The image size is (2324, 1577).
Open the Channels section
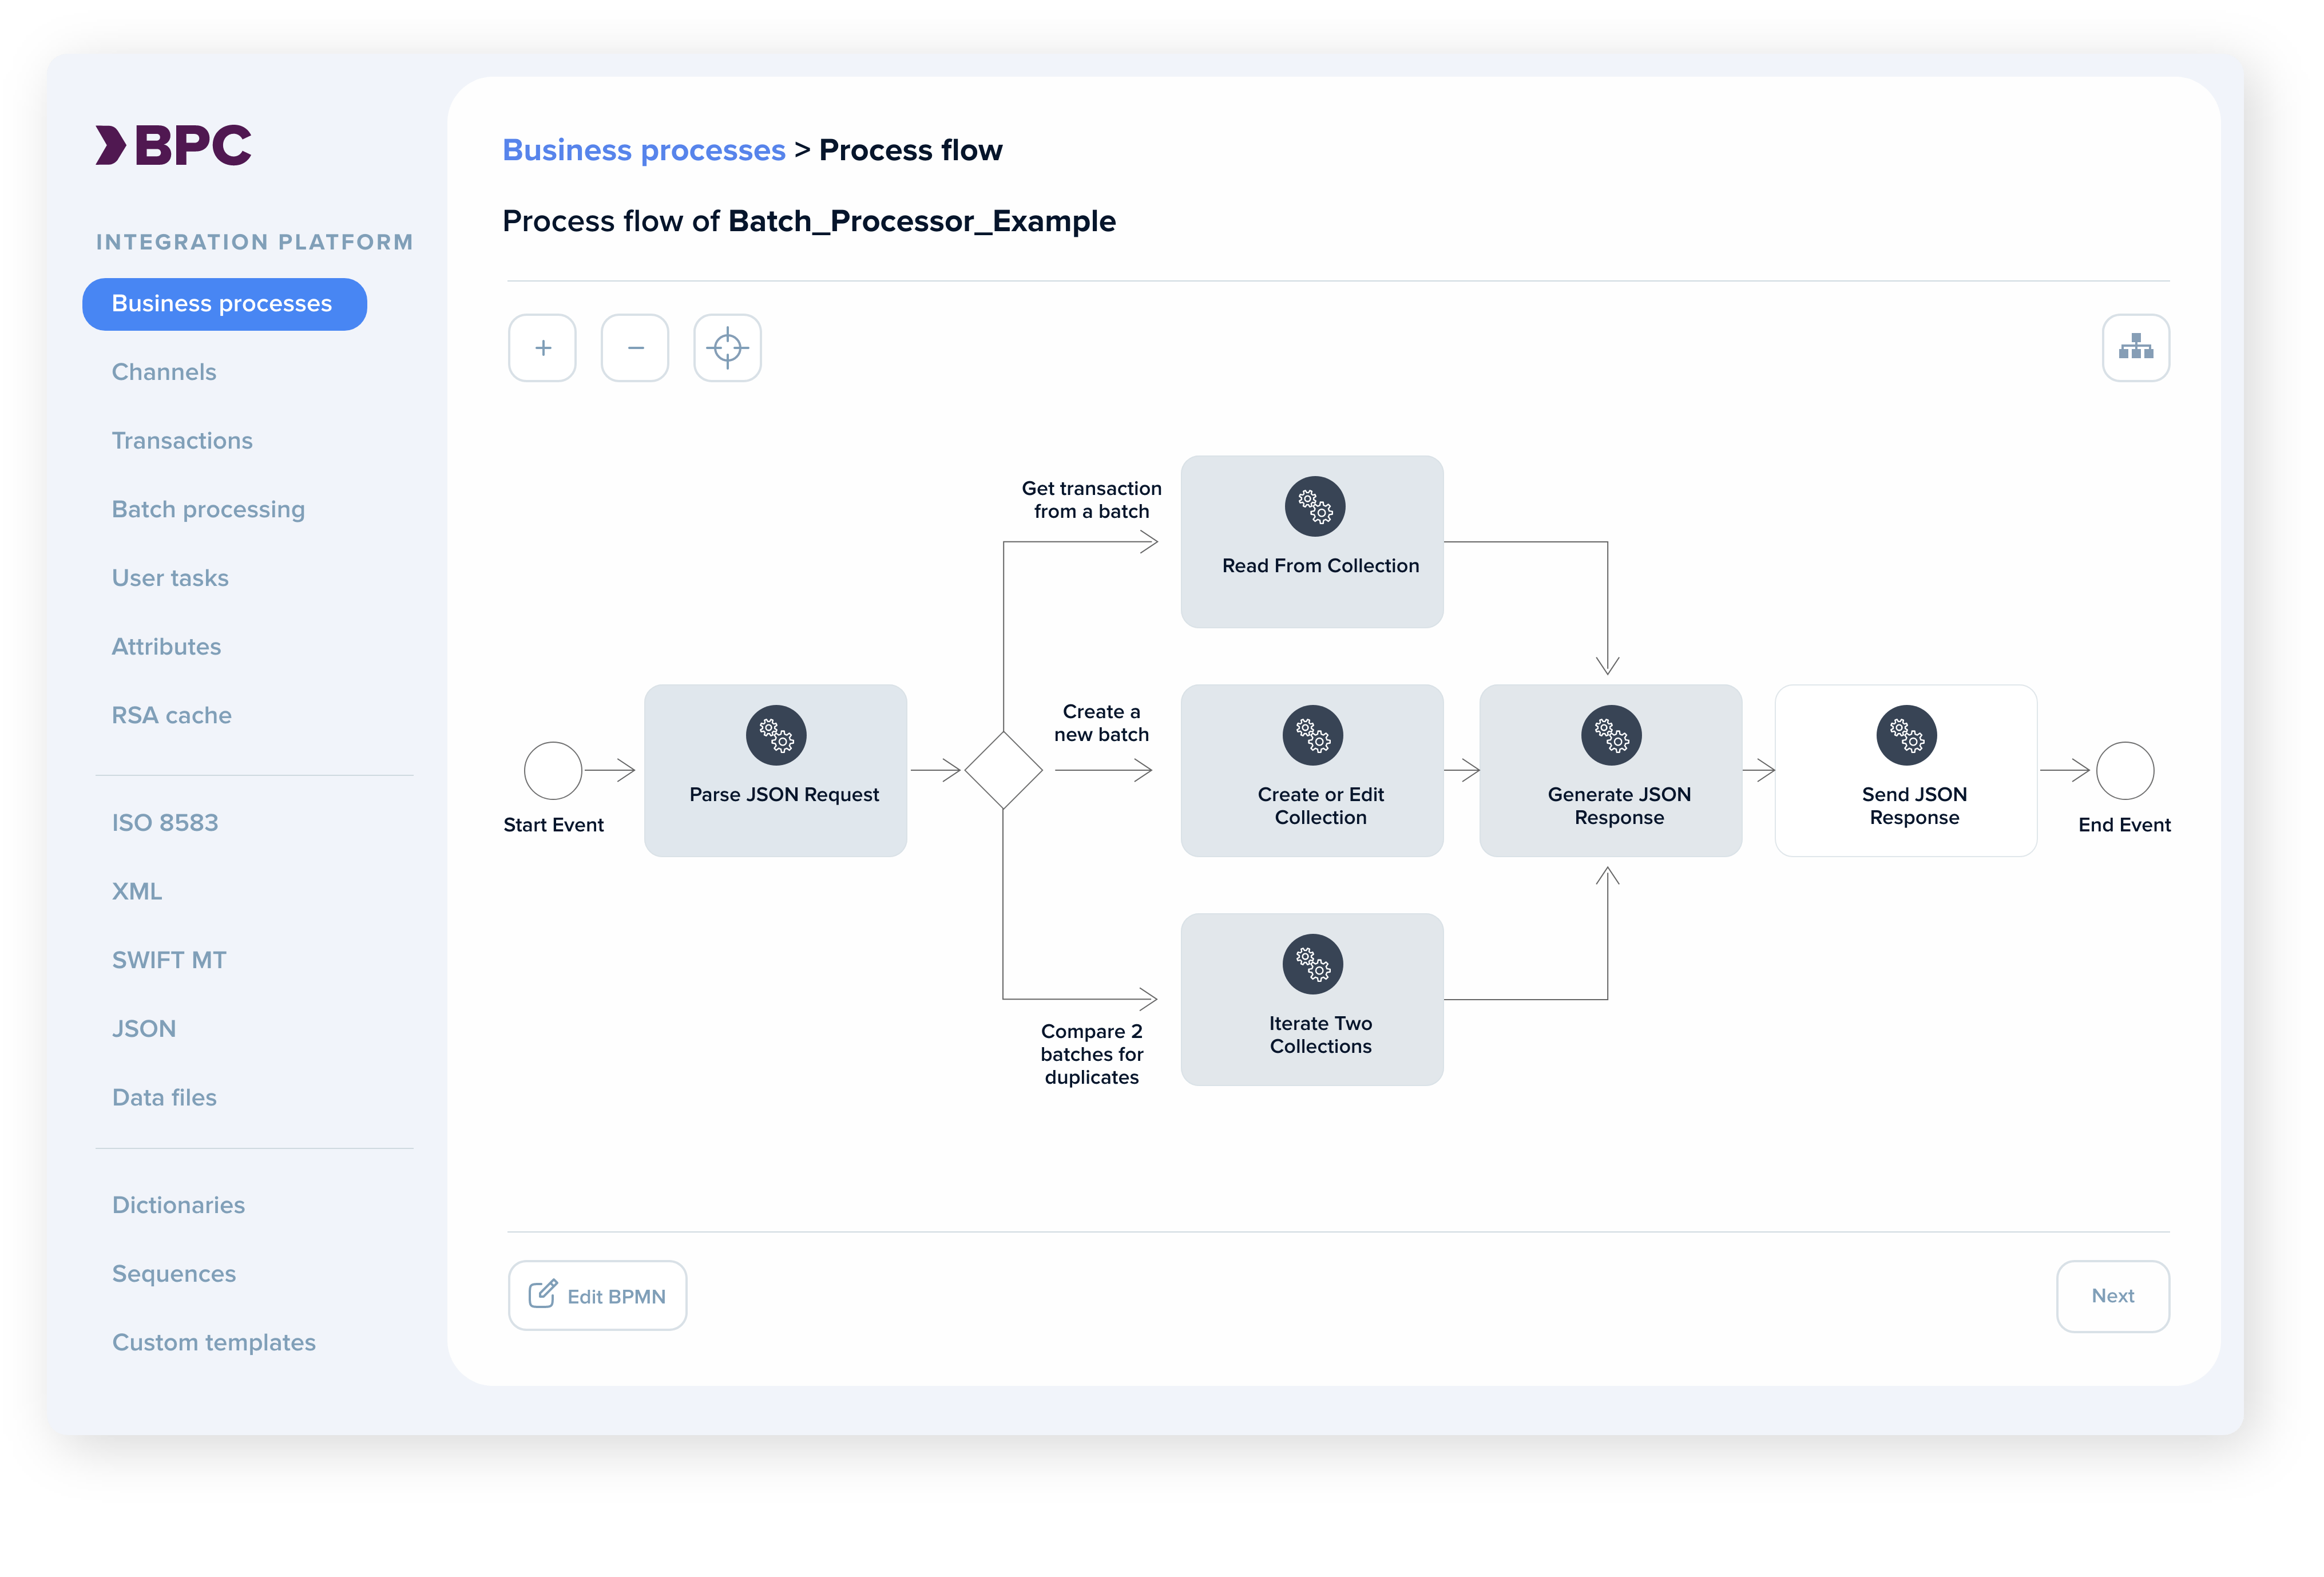coord(164,371)
